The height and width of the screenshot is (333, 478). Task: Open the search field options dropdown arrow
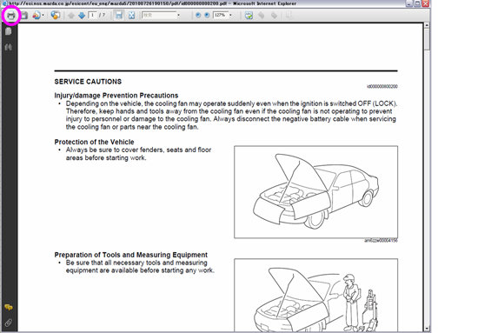179,15
